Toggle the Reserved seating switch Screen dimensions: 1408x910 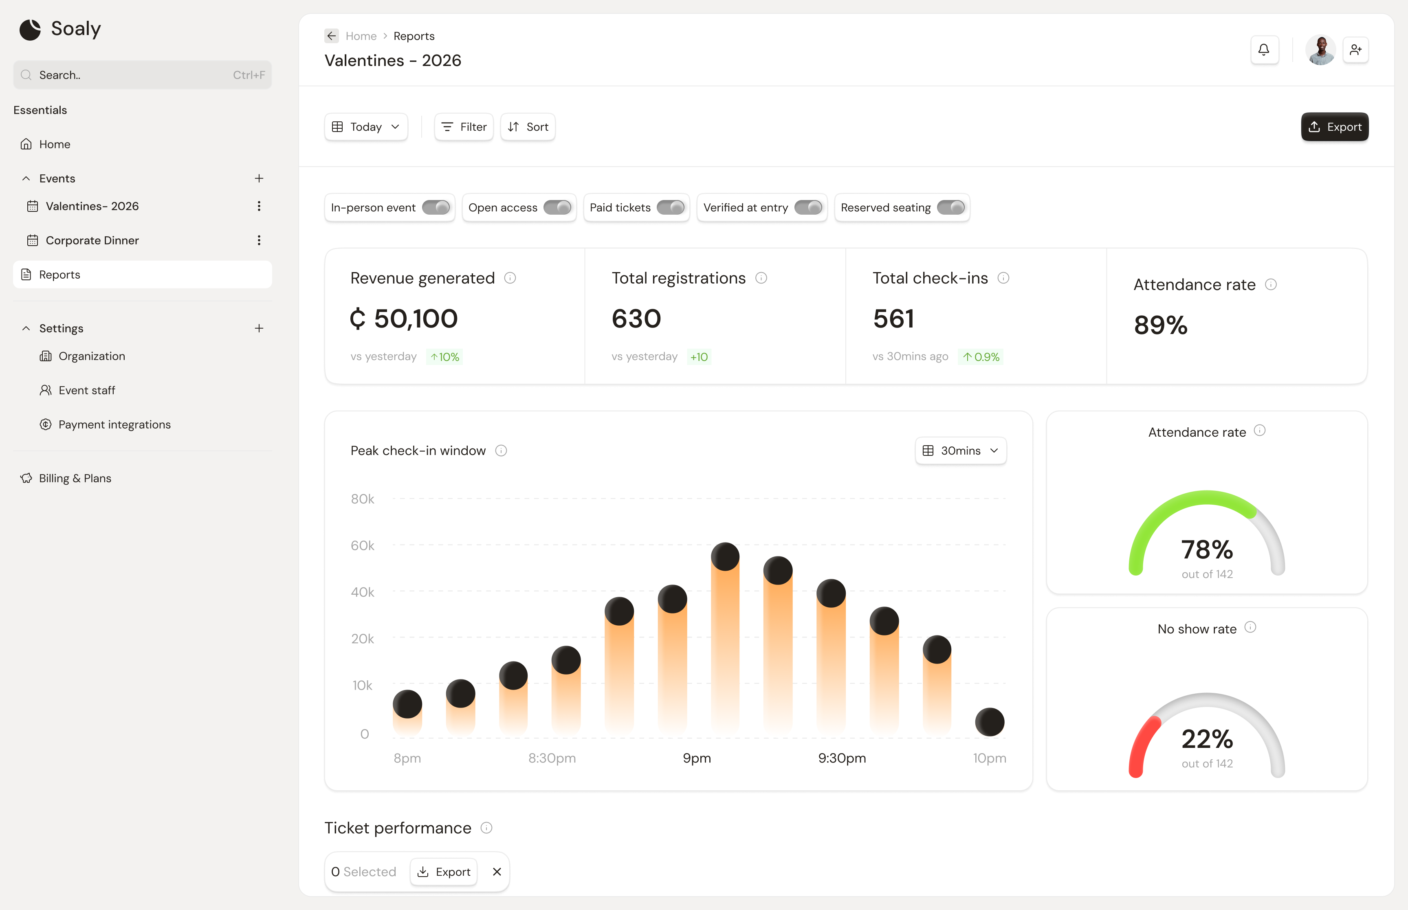950,208
